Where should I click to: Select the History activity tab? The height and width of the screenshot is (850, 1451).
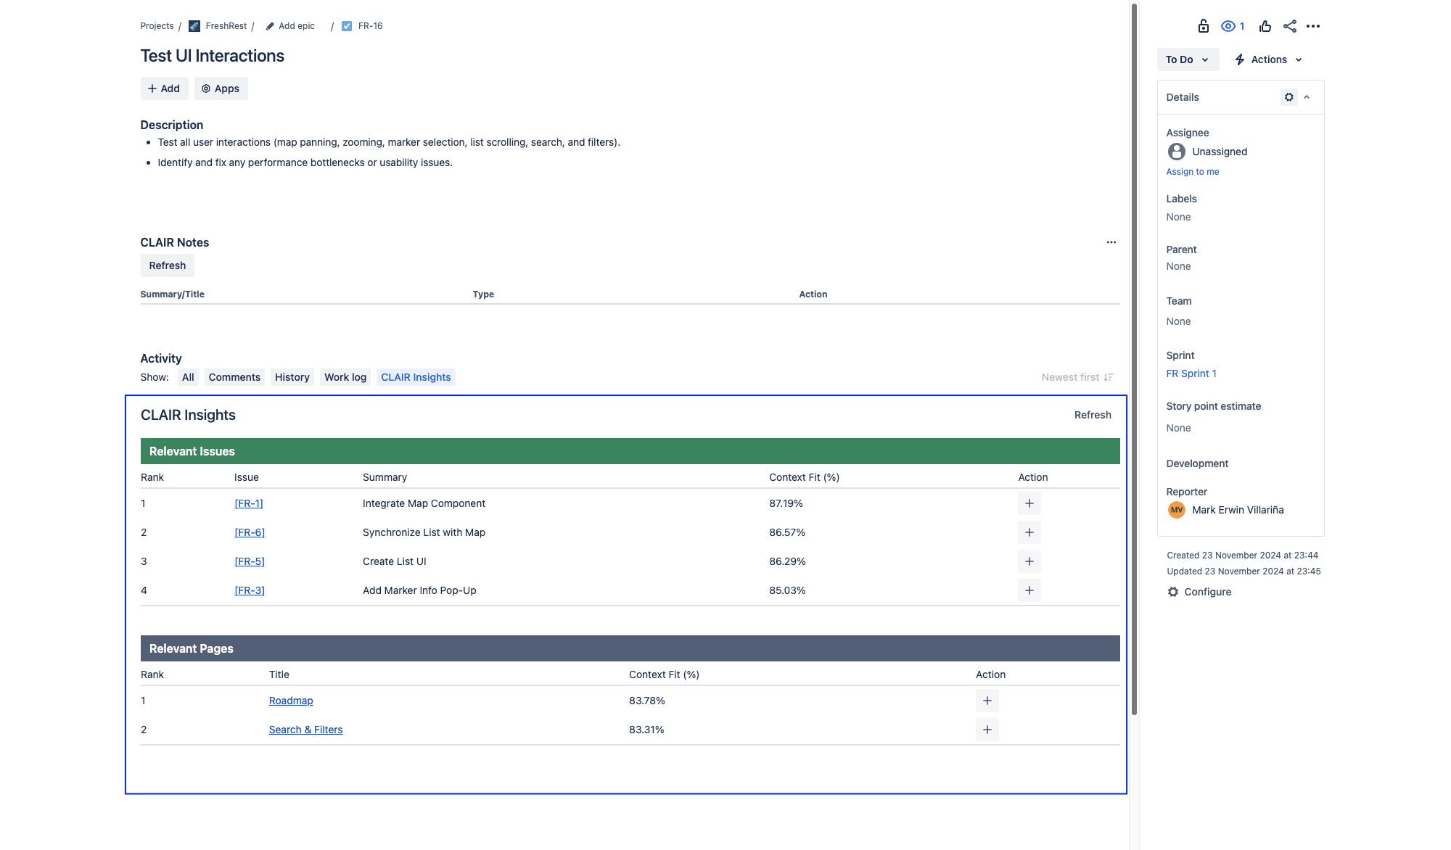pos(292,377)
